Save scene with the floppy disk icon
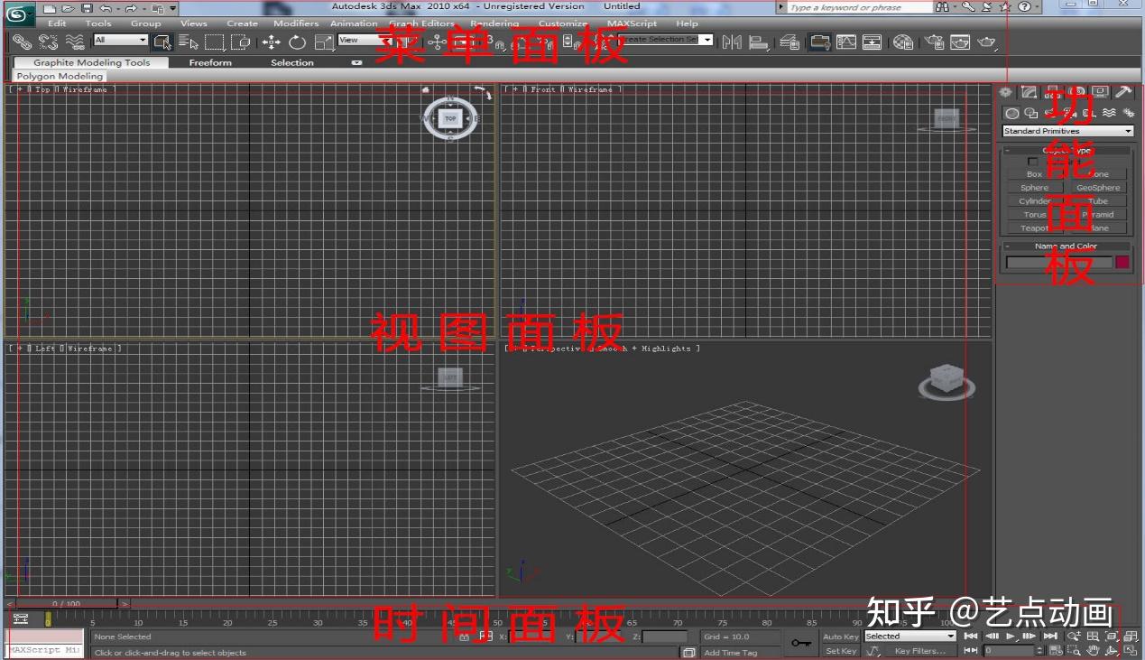 pos(87,8)
